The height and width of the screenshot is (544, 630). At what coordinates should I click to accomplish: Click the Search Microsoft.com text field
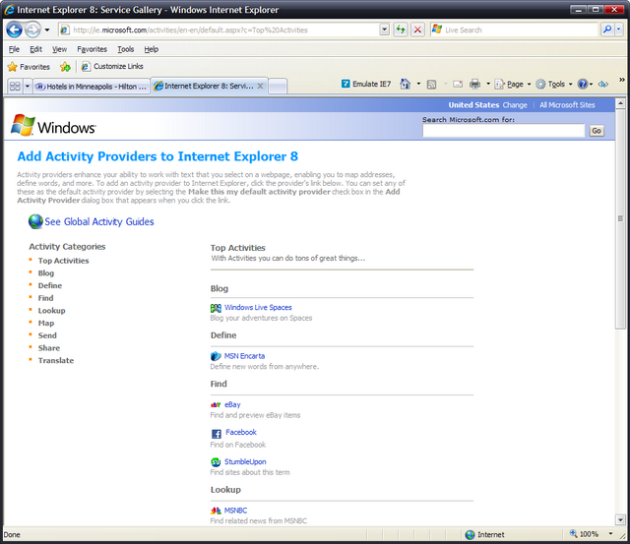pyautogui.click(x=503, y=131)
